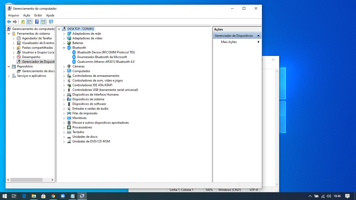Click the Filas de impressão printer icon
The image size is (356, 200).
click(69, 113)
